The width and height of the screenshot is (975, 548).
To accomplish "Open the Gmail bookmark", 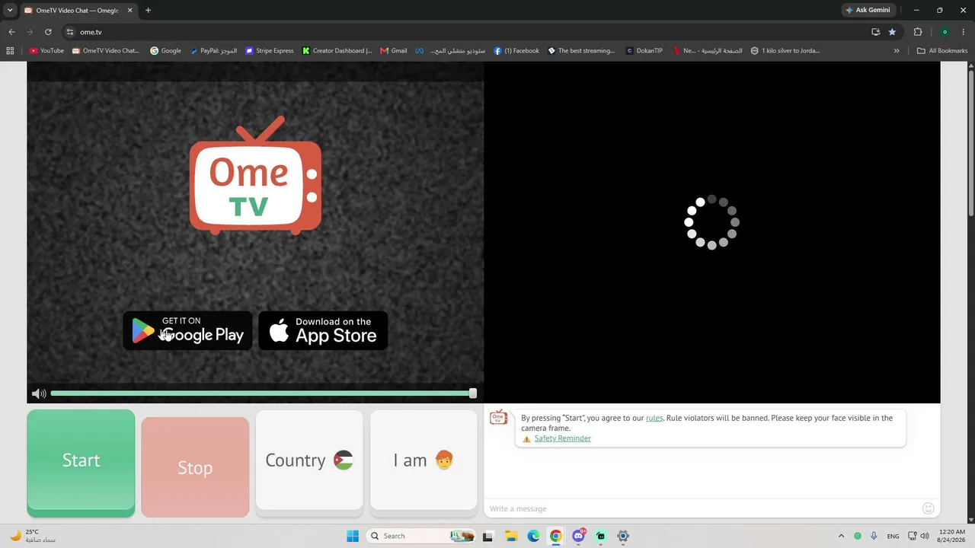I will click(393, 51).
